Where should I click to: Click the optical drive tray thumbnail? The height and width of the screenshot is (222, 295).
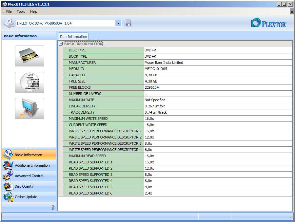[x=30, y=56]
